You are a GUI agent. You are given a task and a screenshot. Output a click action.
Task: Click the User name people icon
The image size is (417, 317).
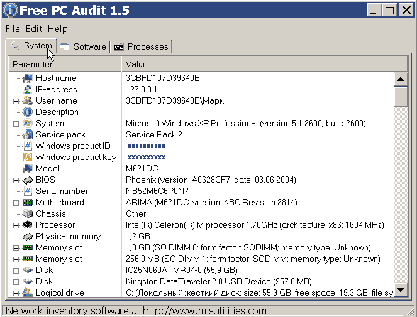[x=28, y=100]
